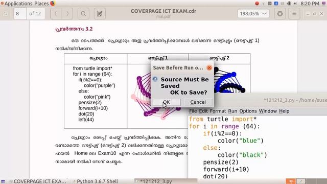Click the dot(20) text in PDF table

[x=86, y=114]
